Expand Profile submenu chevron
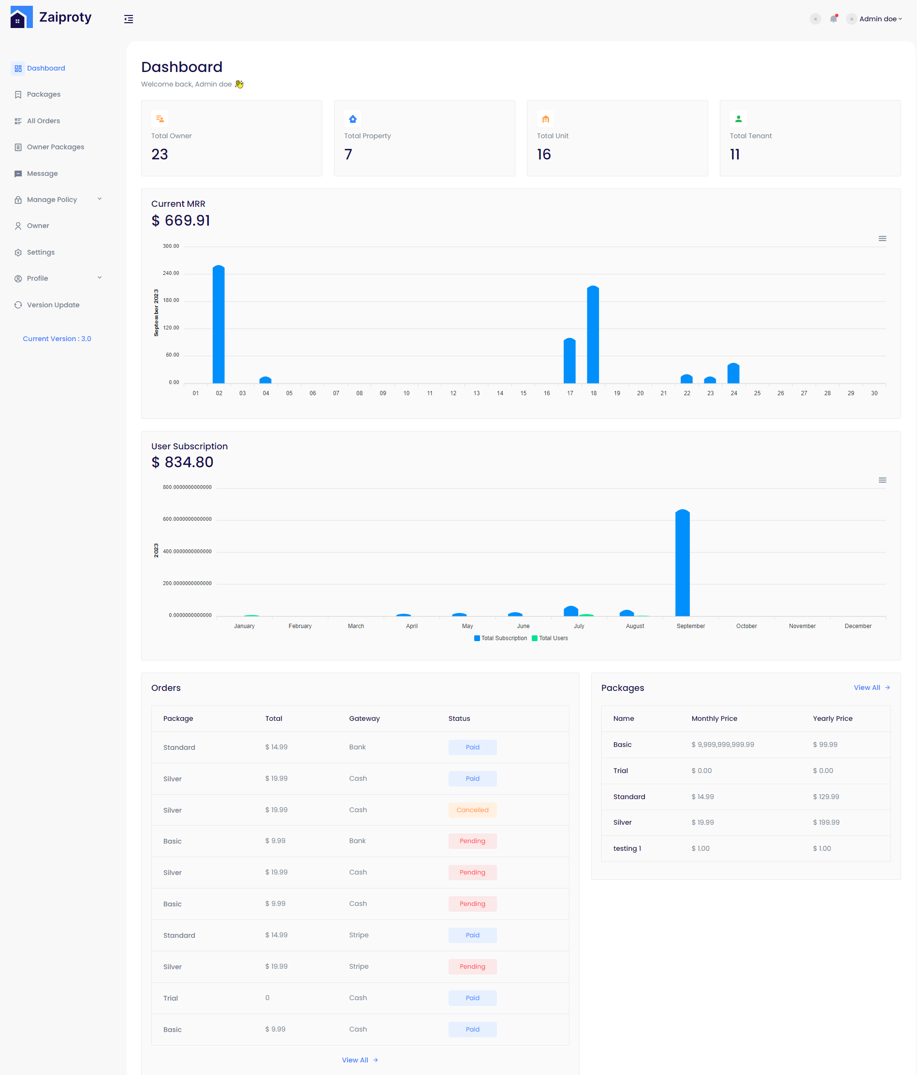 click(100, 278)
